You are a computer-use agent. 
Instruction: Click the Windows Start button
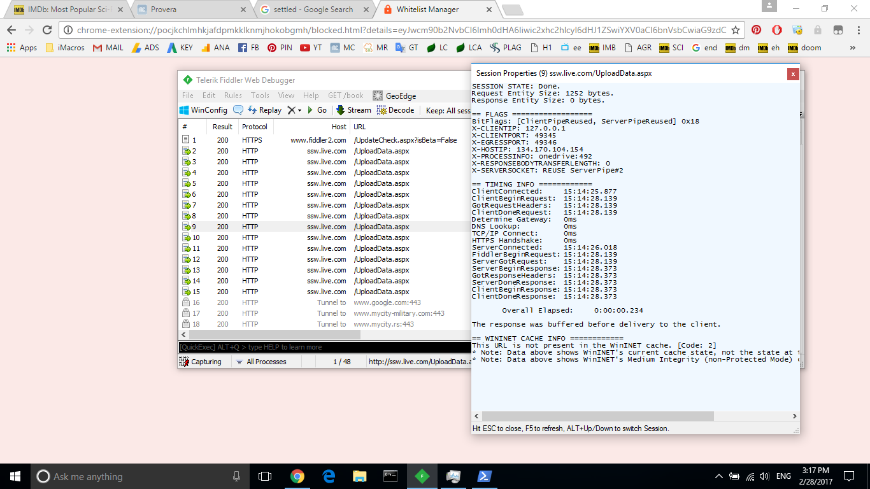pos(15,476)
